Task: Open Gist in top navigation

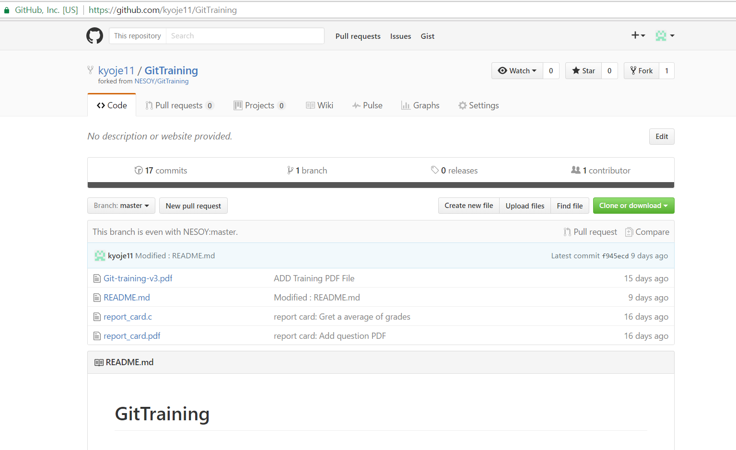Action: point(427,36)
